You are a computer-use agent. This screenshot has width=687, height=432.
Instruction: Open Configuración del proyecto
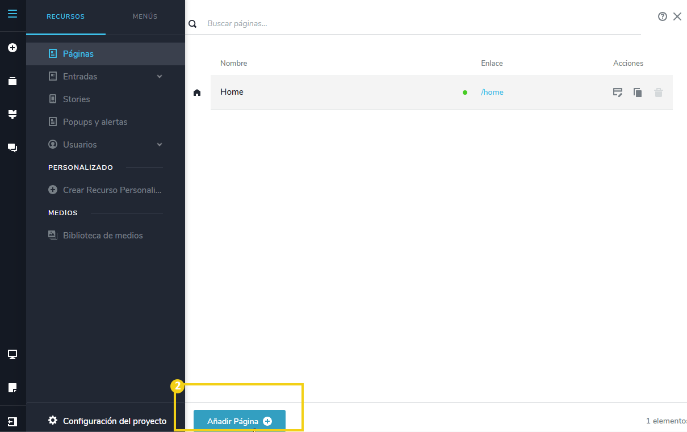click(x=107, y=421)
